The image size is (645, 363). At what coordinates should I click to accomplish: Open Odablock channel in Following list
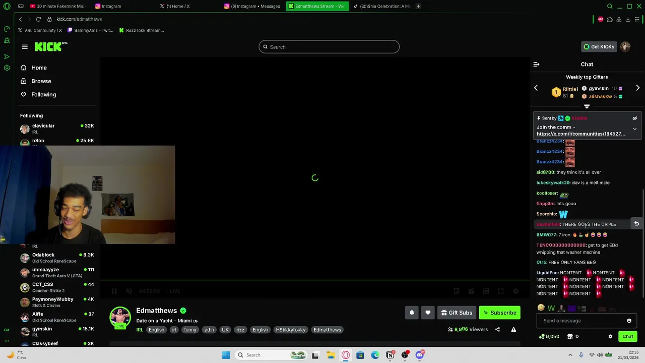click(x=56, y=258)
